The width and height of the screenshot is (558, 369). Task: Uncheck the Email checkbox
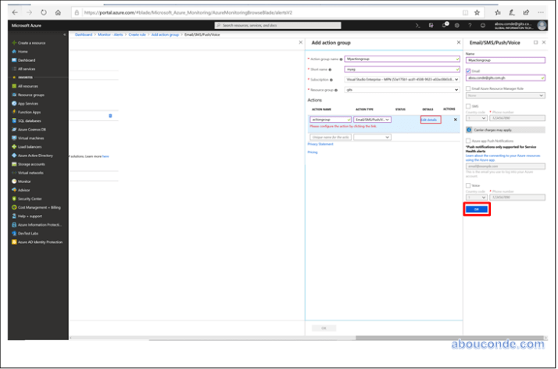(x=467, y=70)
